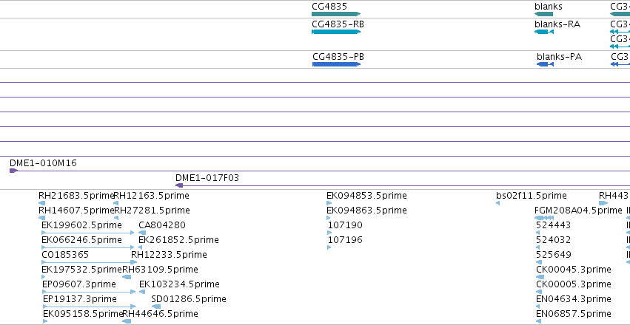Select the DME1-010M16 clone start marker

tap(13, 171)
